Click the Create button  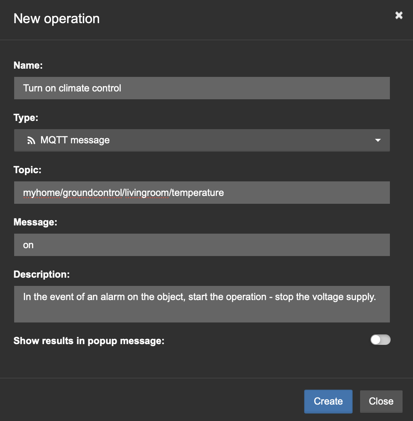click(x=328, y=401)
